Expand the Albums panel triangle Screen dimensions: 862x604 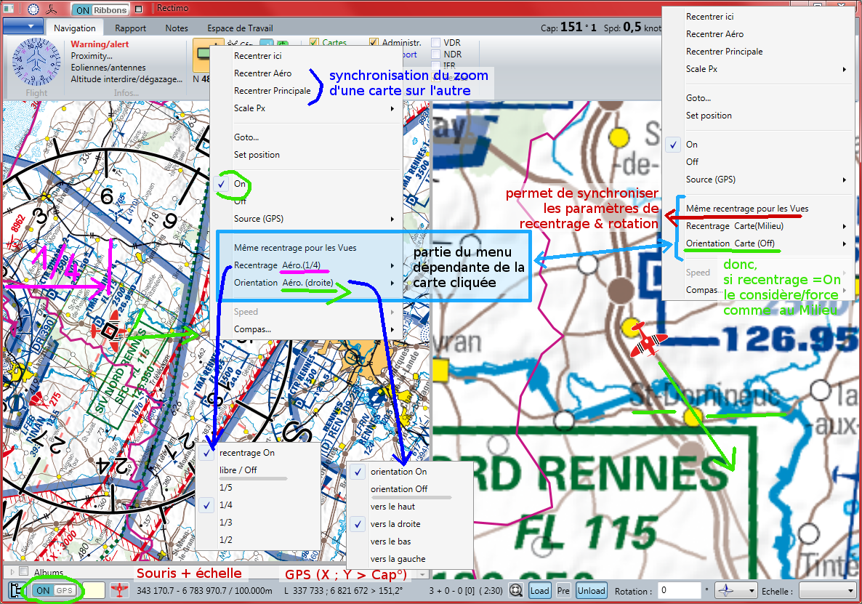pyautogui.click(x=12, y=571)
